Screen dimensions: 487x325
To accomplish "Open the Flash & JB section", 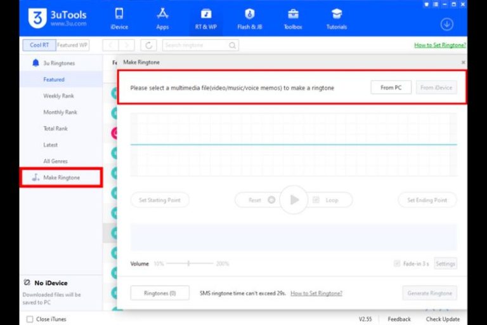I will (x=250, y=19).
